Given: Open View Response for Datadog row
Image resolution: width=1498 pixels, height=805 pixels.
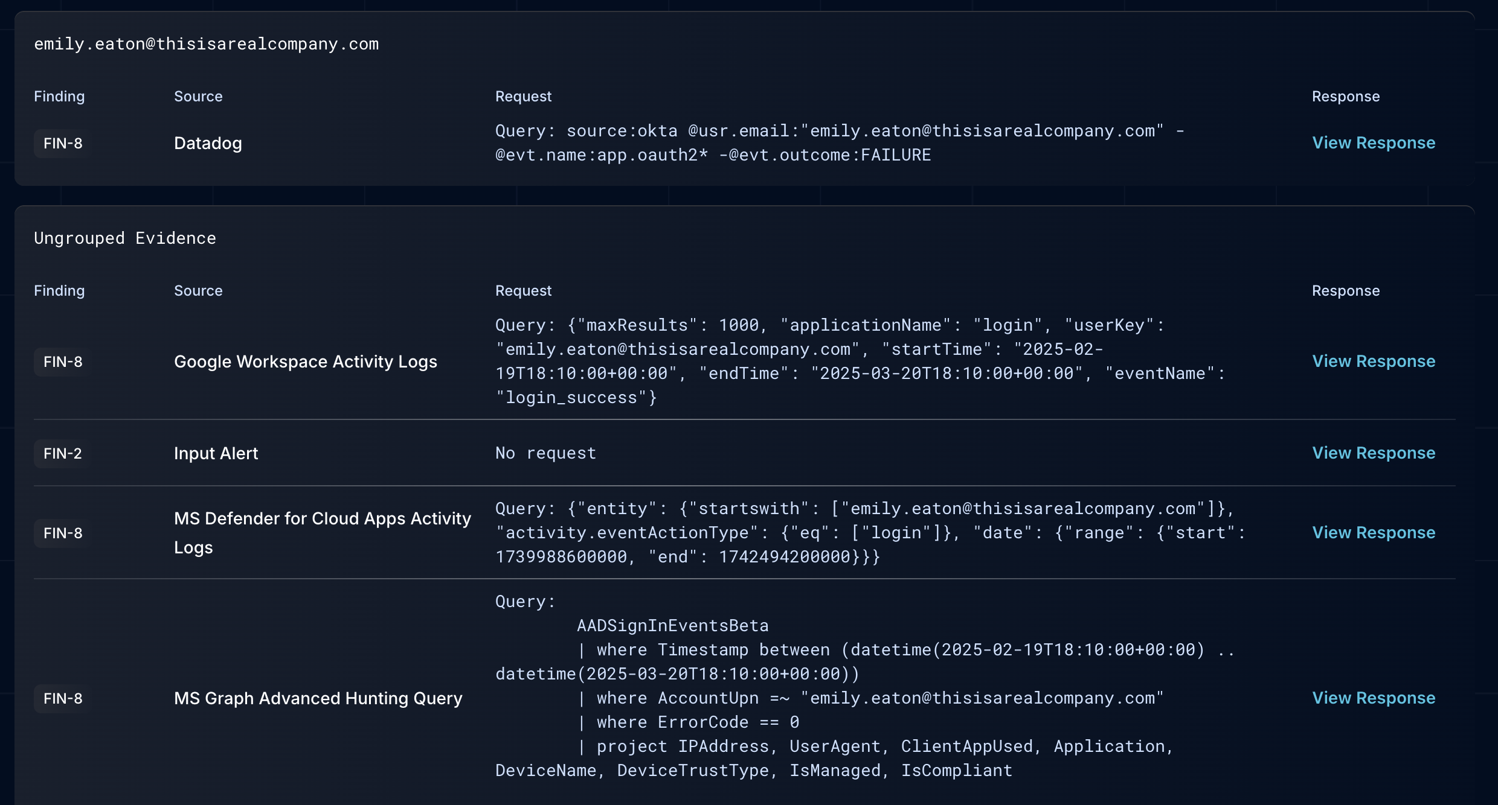Looking at the screenshot, I should click(x=1373, y=143).
